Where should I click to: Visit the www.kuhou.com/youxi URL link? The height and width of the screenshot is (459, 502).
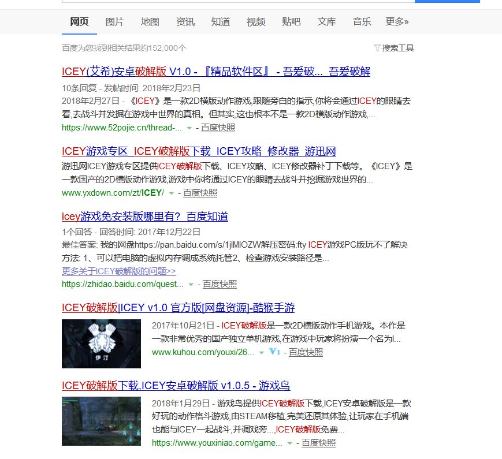(x=203, y=352)
